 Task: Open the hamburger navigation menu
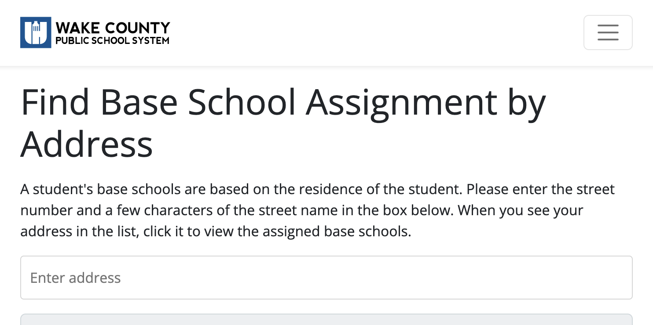pos(608,32)
